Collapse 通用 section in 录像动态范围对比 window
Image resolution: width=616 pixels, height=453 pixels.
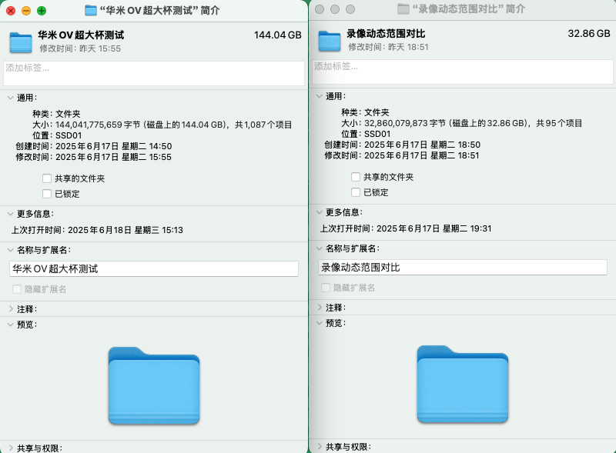pyautogui.click(x=320, y=96)
